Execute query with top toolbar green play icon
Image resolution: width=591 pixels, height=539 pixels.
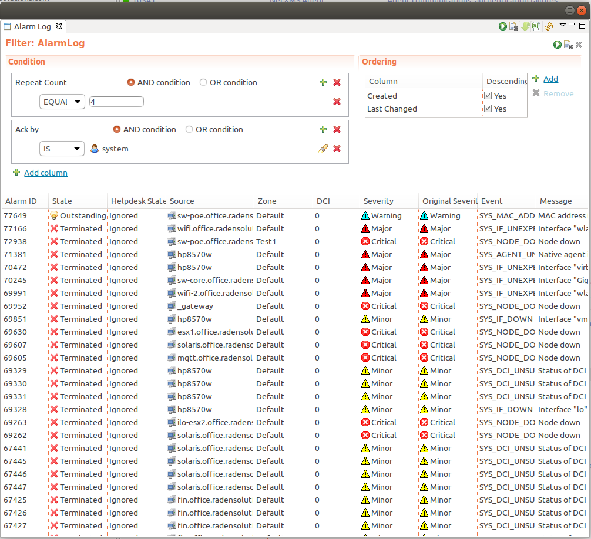(x=503, y=26)
